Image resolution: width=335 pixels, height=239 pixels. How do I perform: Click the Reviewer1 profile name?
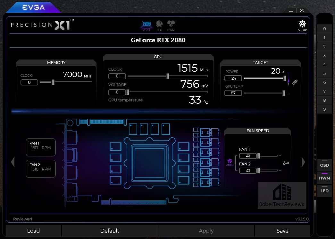click(23, 219)
